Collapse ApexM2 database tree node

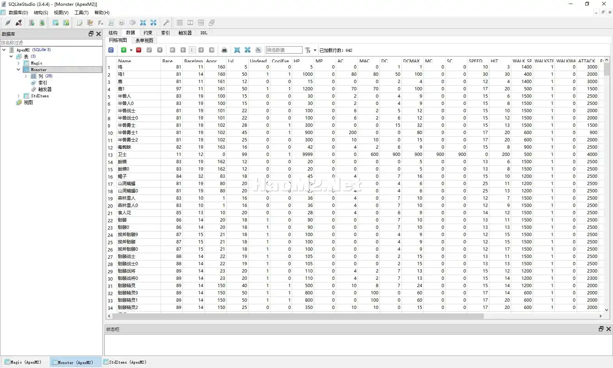(4, 50)
